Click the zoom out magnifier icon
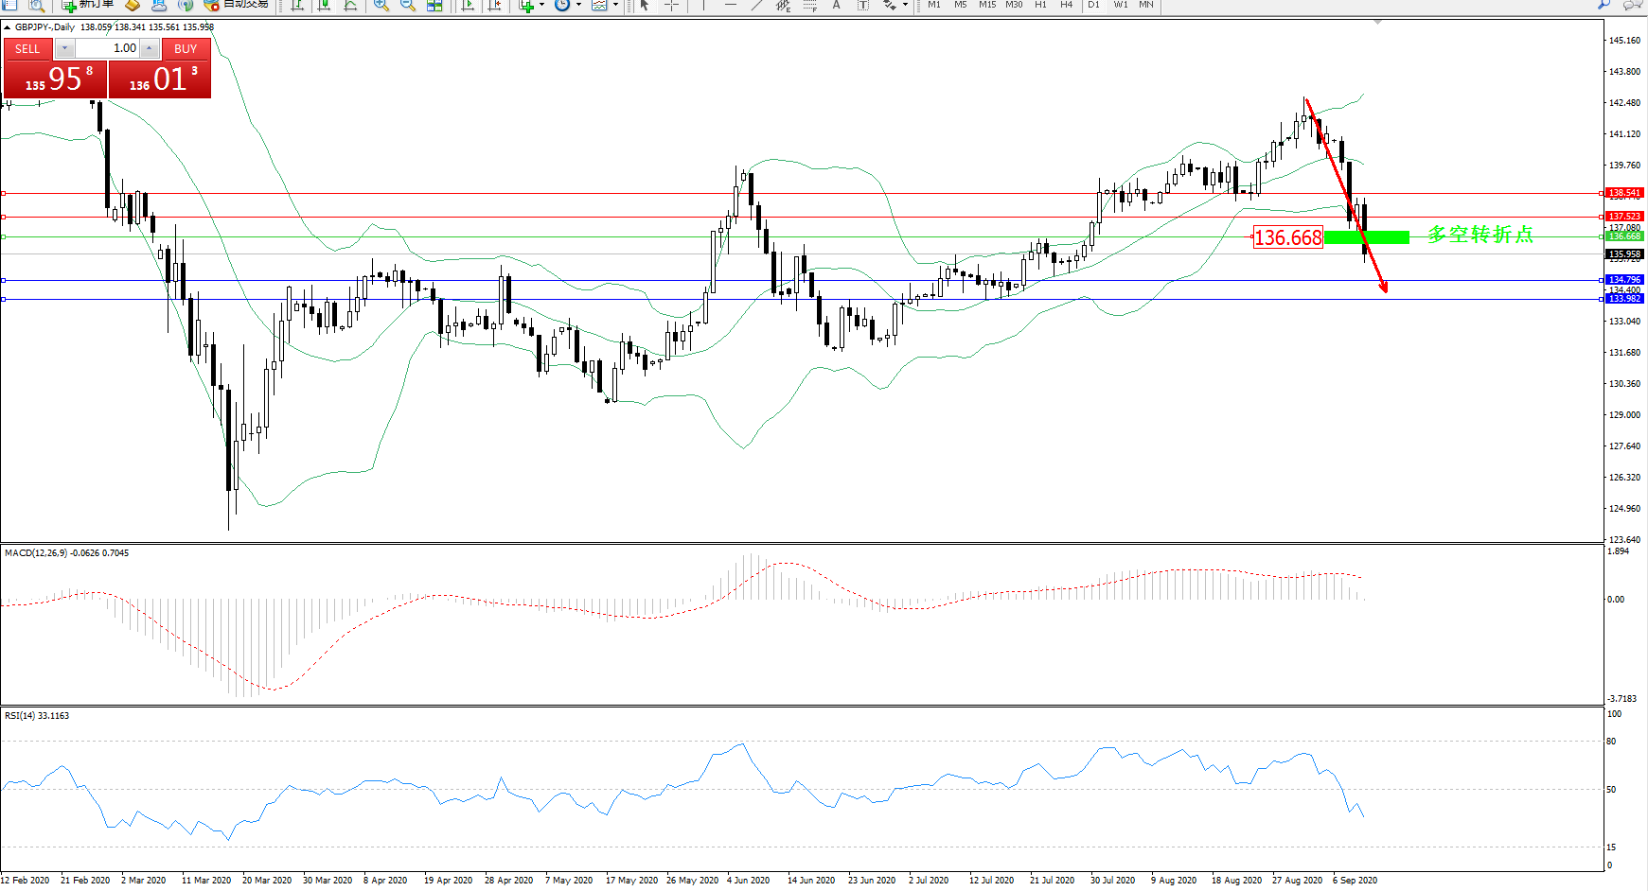The image size is (1648, 891). (x=407, y=5)
